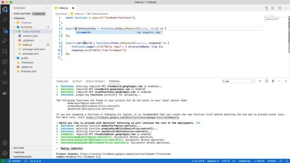Open errors and warnings count in status bar
Viewport: 290px width, 163px height.
pos(35,161)
